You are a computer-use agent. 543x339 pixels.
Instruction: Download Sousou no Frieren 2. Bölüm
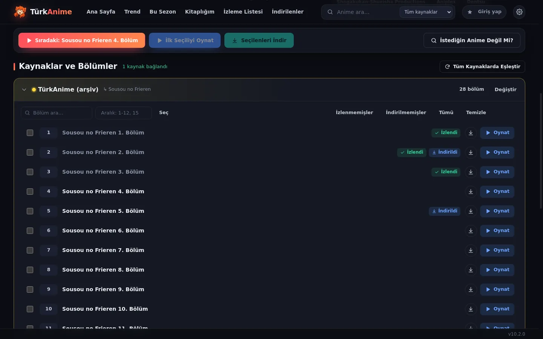[471, 152]
